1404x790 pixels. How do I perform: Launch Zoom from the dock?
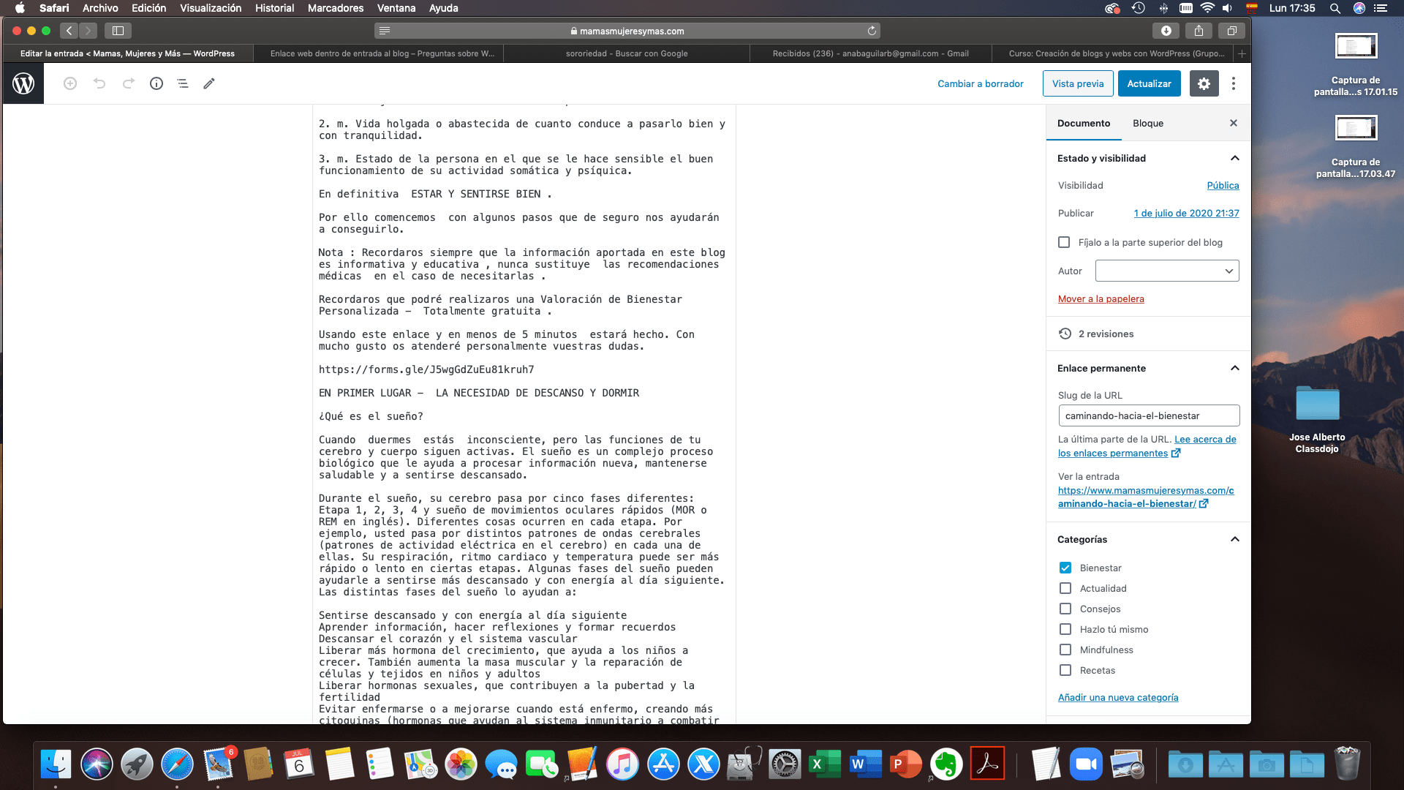coord(1085,765)
